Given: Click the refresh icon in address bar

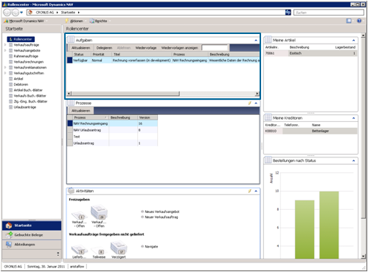Looking at the screenshot, I should 288,13.
